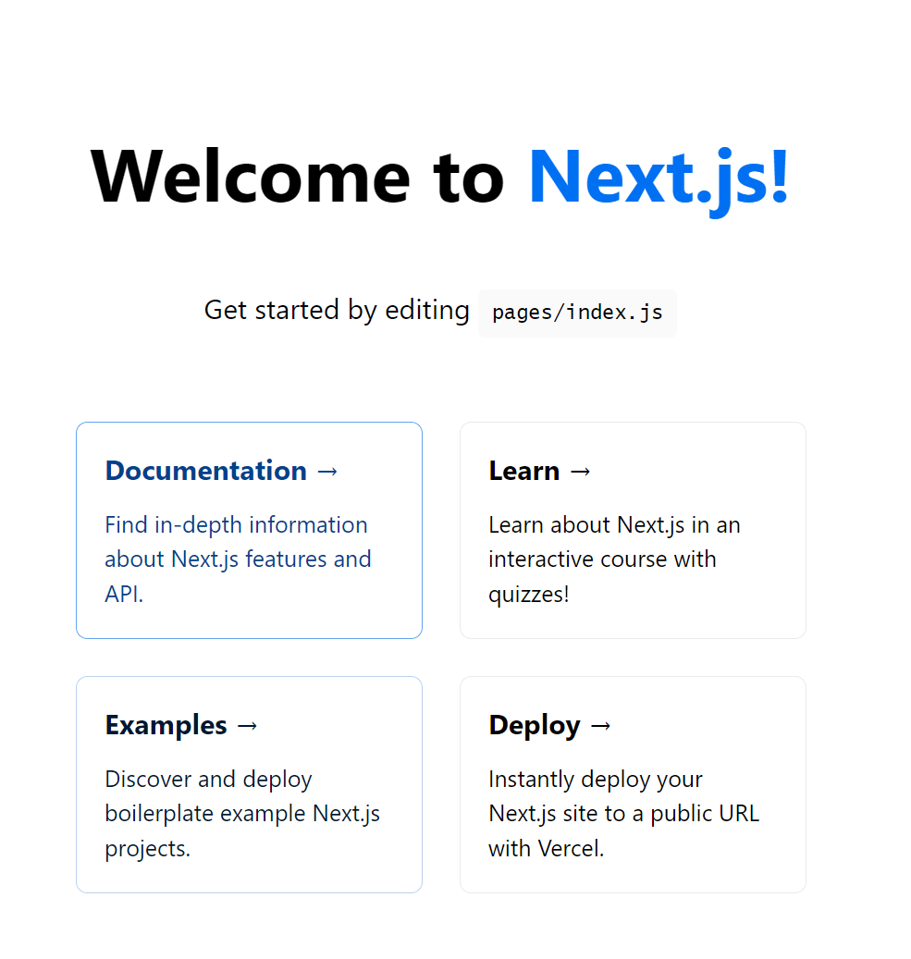
Task: Open the Examples card
Action: point(249,785)
